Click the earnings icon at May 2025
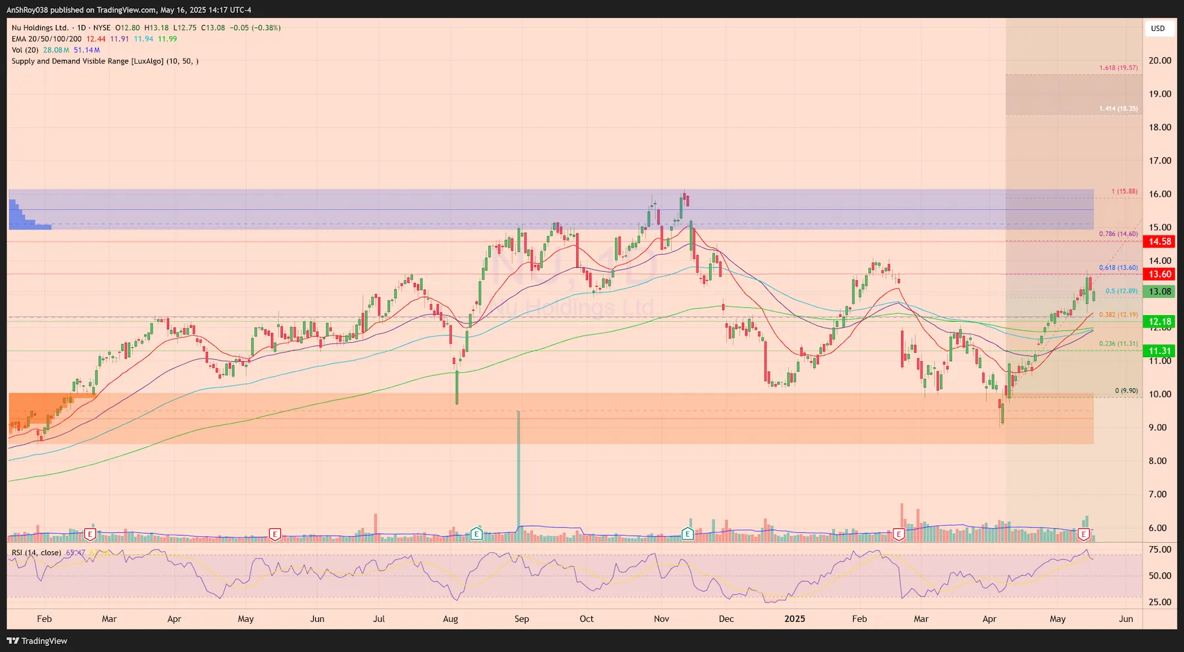 click(x=1083, y=534)
